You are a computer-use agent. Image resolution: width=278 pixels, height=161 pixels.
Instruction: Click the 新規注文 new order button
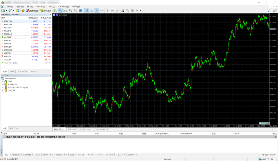45,11
